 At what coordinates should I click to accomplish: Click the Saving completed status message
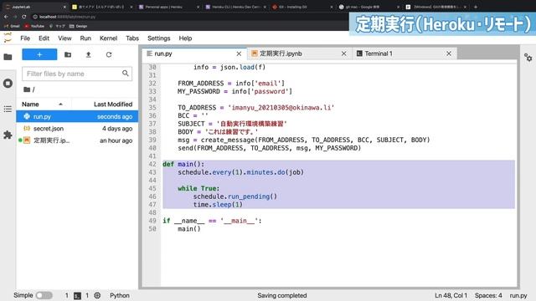(x=282, y=295)
